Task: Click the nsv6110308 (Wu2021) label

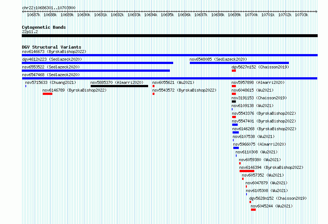Action: (257, 152)
